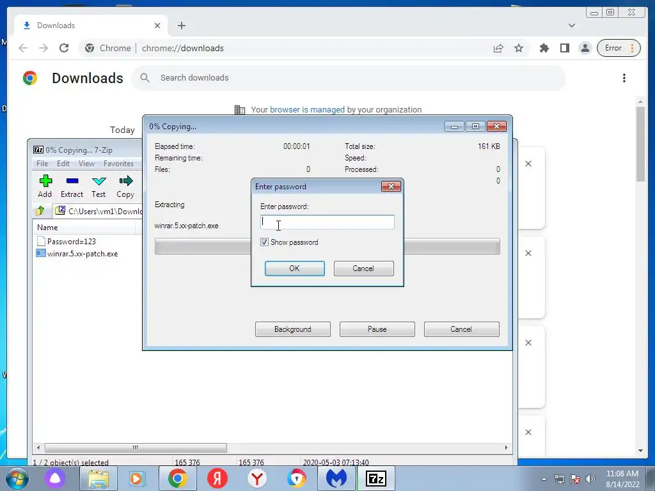Open Chrome from the taskbar

(178, 478)
